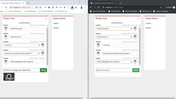Reload the page in the left browser
The width and height of the screenshot is (176, 99).
point(6,7)
